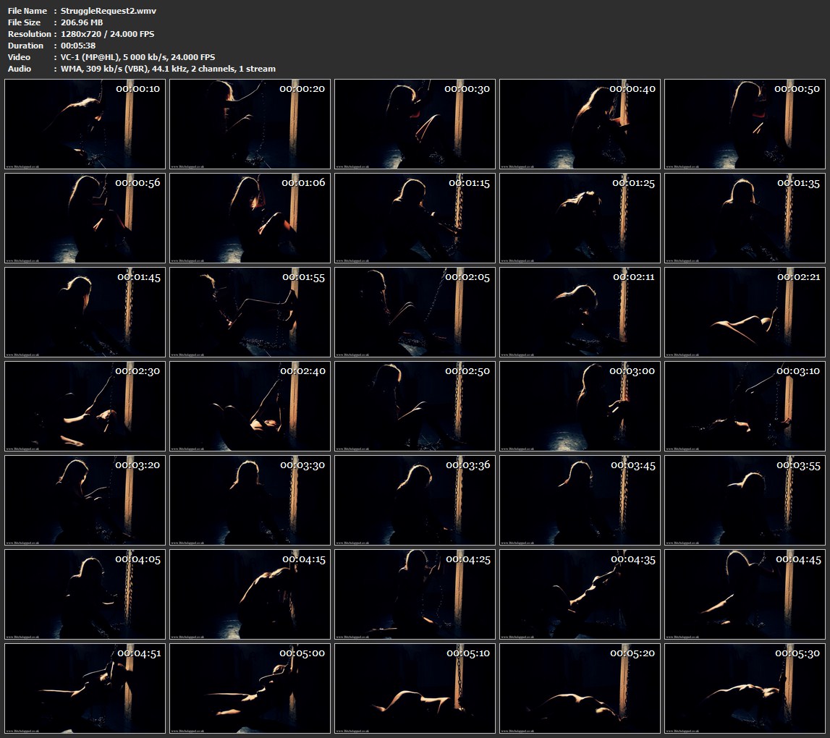Click the 'File Size' label

point(25,22)
